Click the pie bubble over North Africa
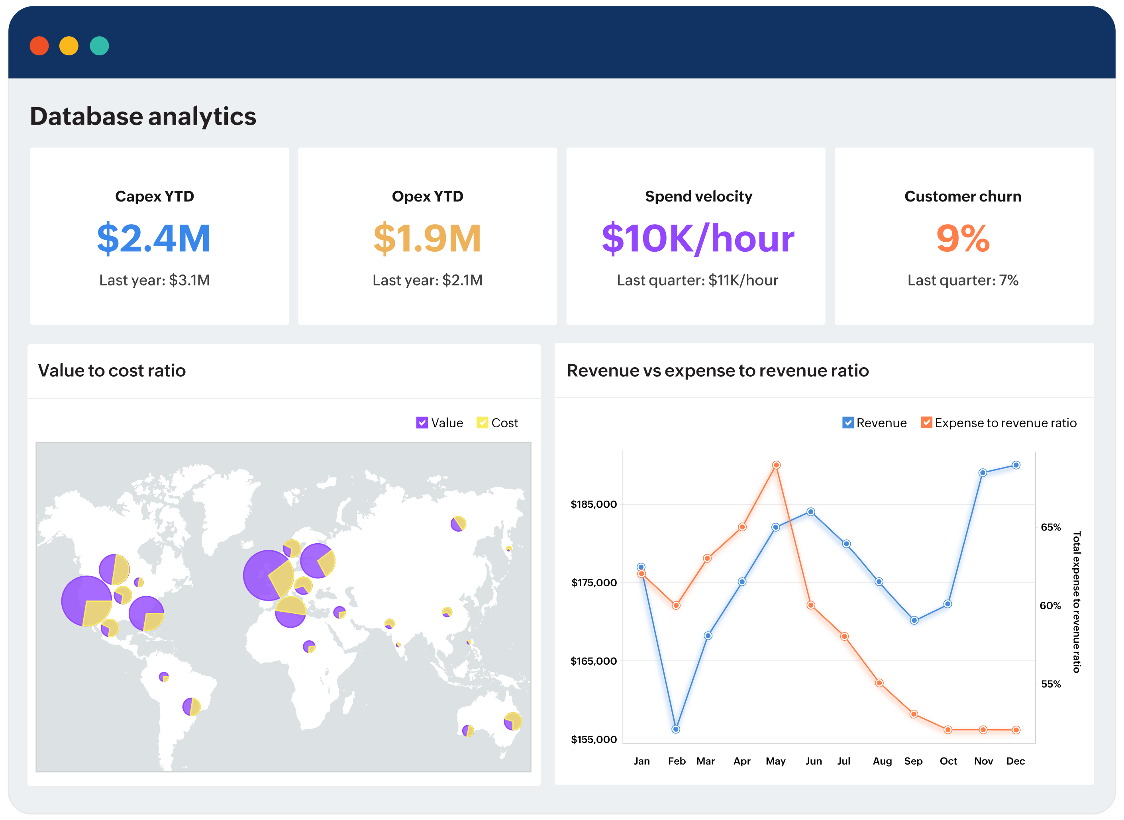1124x820 pixels. (290, 612)
